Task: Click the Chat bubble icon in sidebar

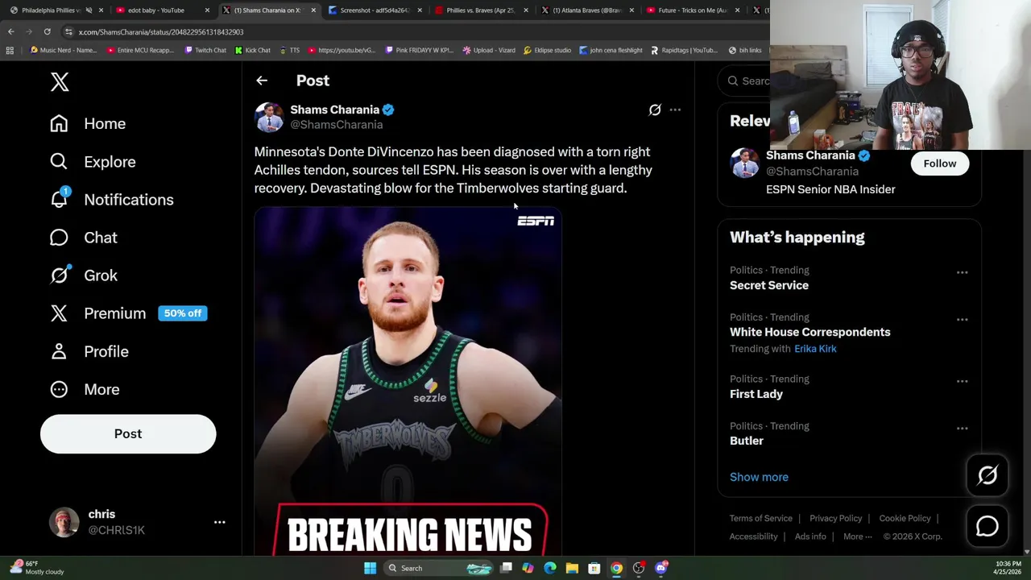Action: click(59, 238)
